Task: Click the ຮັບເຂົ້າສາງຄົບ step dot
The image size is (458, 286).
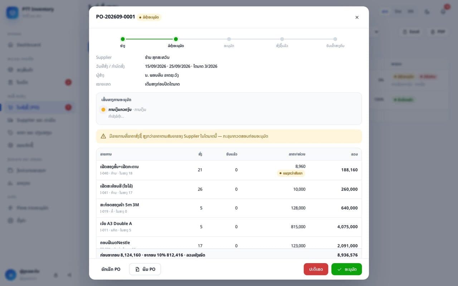Action: pos(335,39)
